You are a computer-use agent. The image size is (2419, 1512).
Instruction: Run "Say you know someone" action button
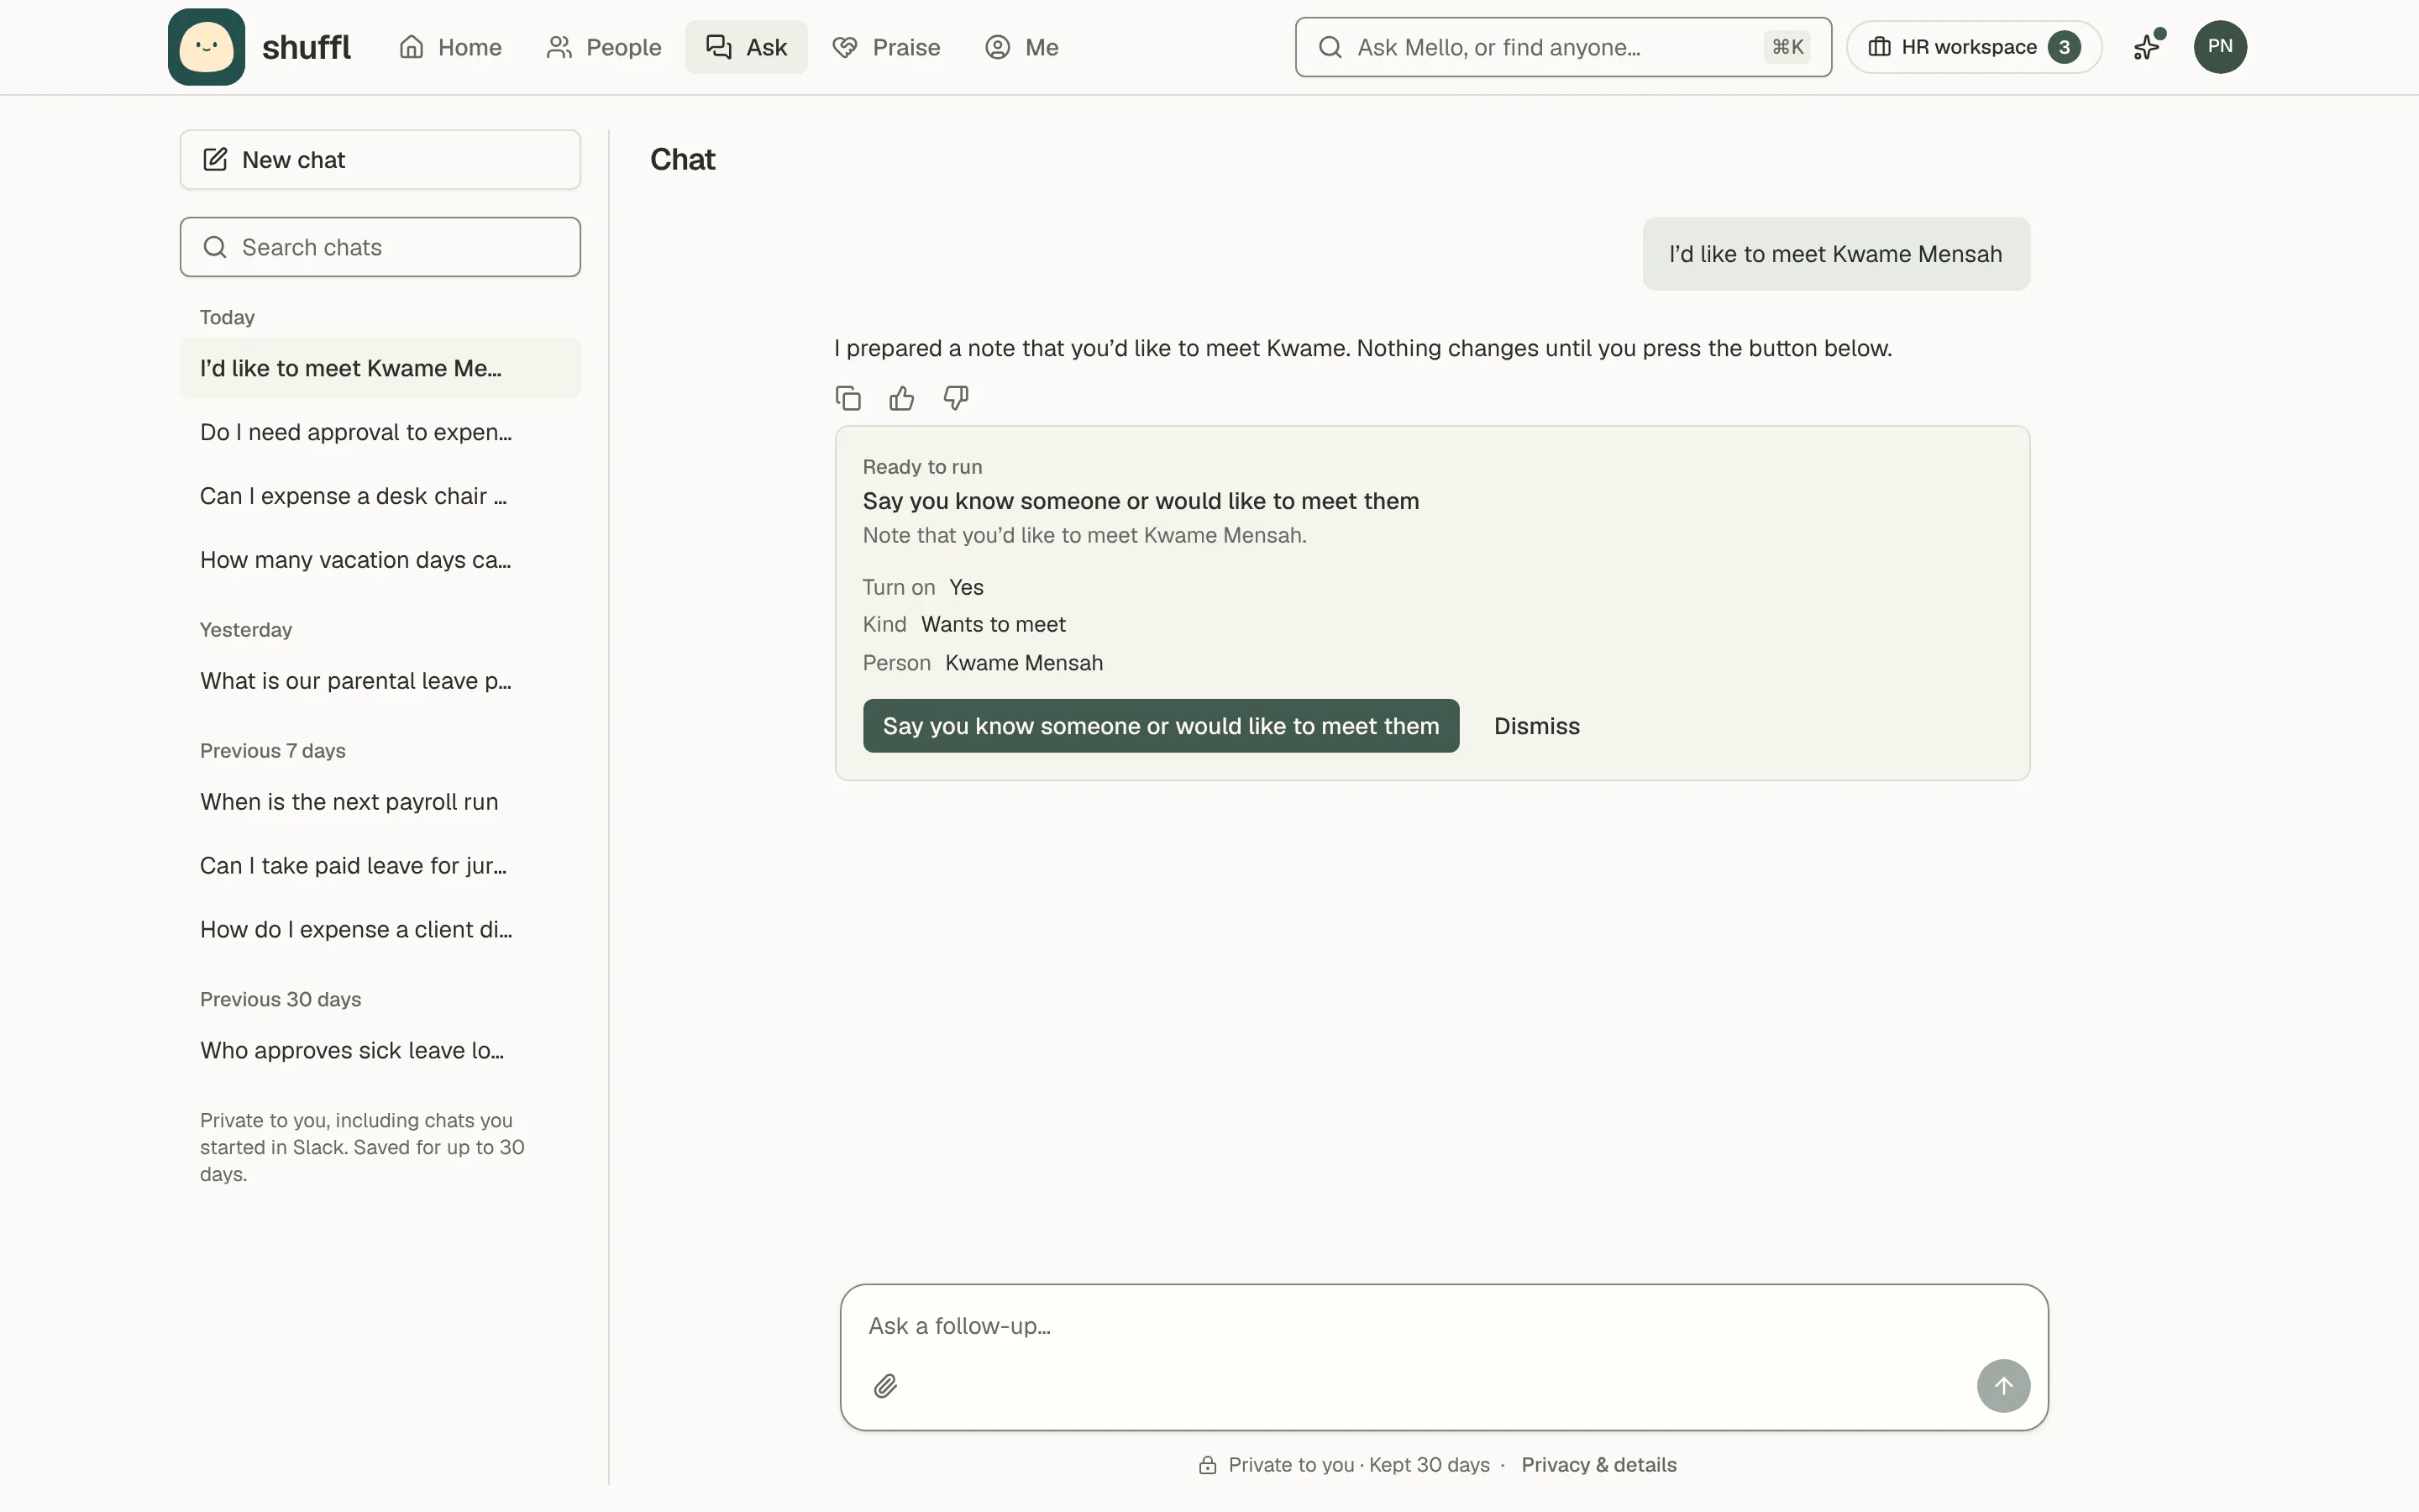tap(1161, 726)
